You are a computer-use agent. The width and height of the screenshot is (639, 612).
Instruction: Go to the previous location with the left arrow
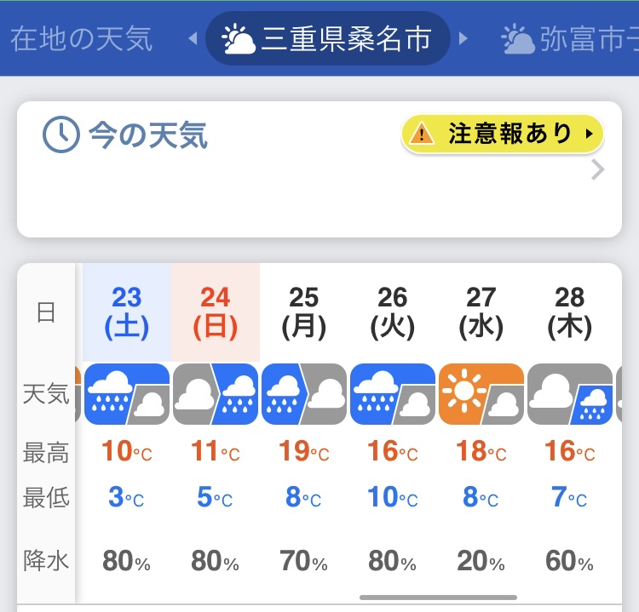tap(193, 38)
